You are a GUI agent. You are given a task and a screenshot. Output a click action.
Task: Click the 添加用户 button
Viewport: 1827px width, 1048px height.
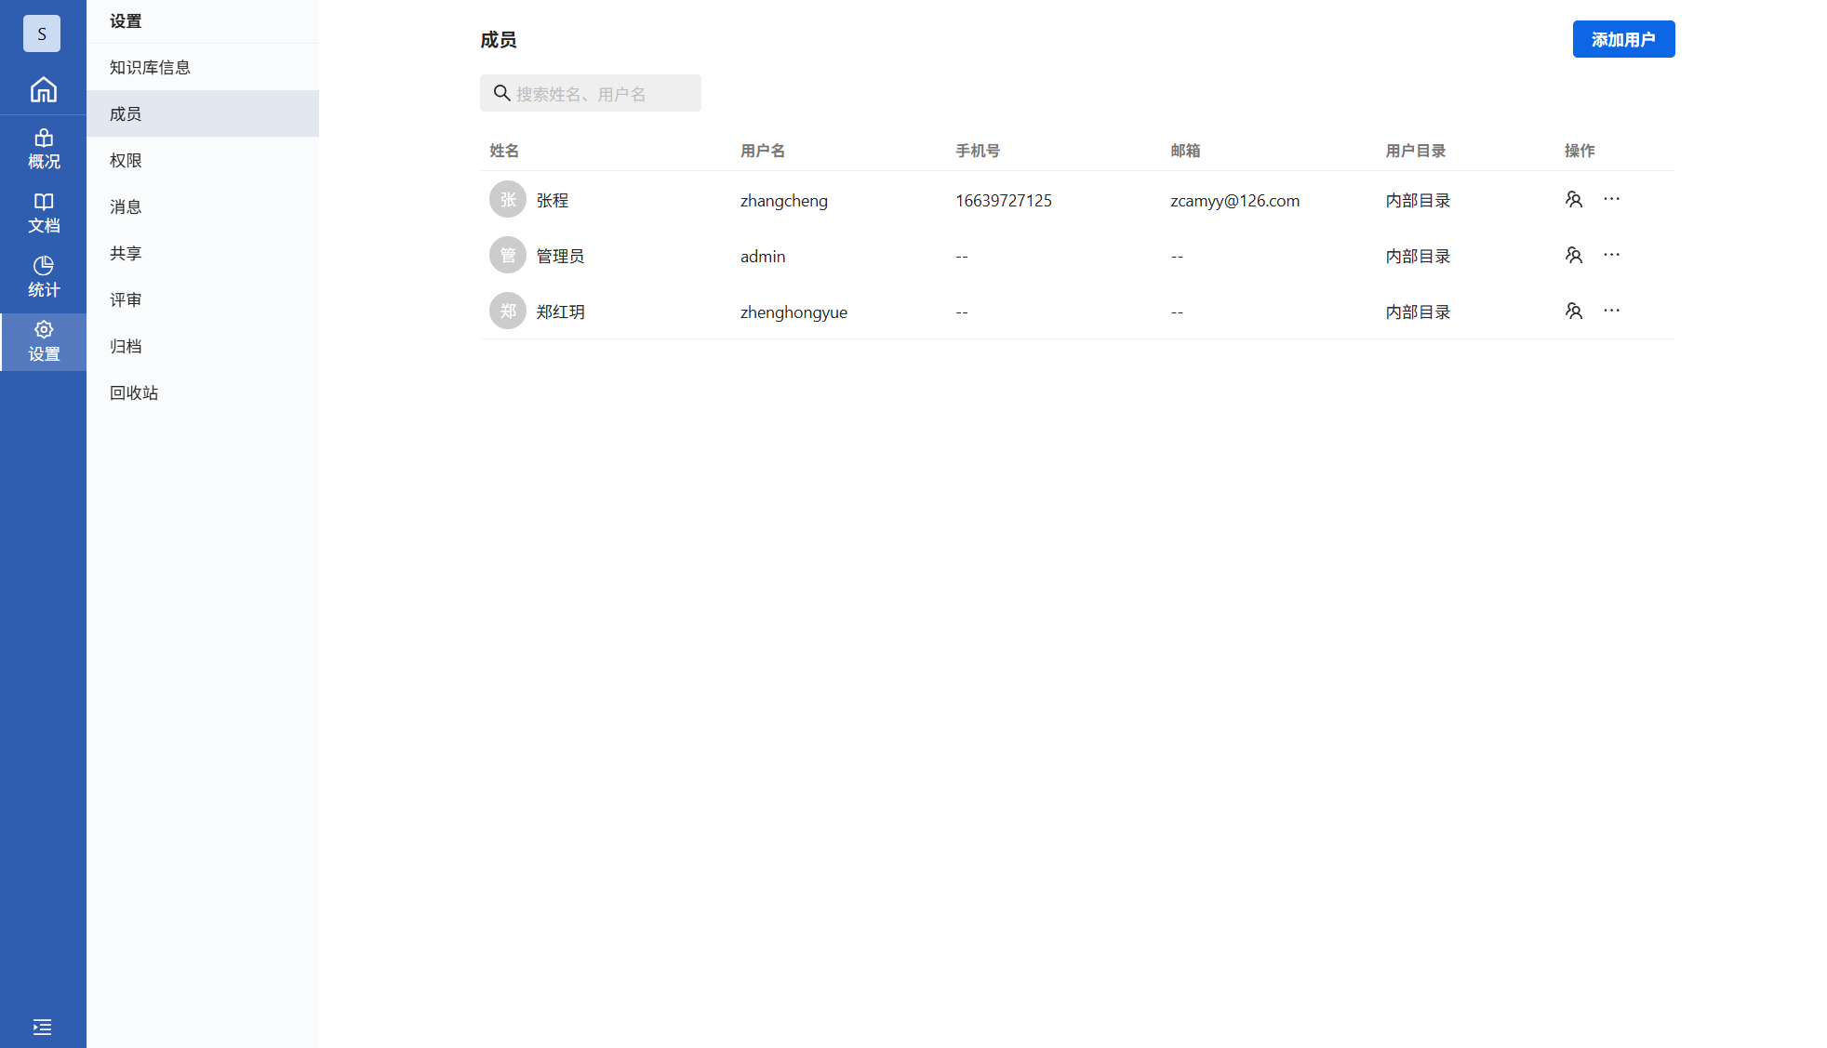tap(1623, 39)
